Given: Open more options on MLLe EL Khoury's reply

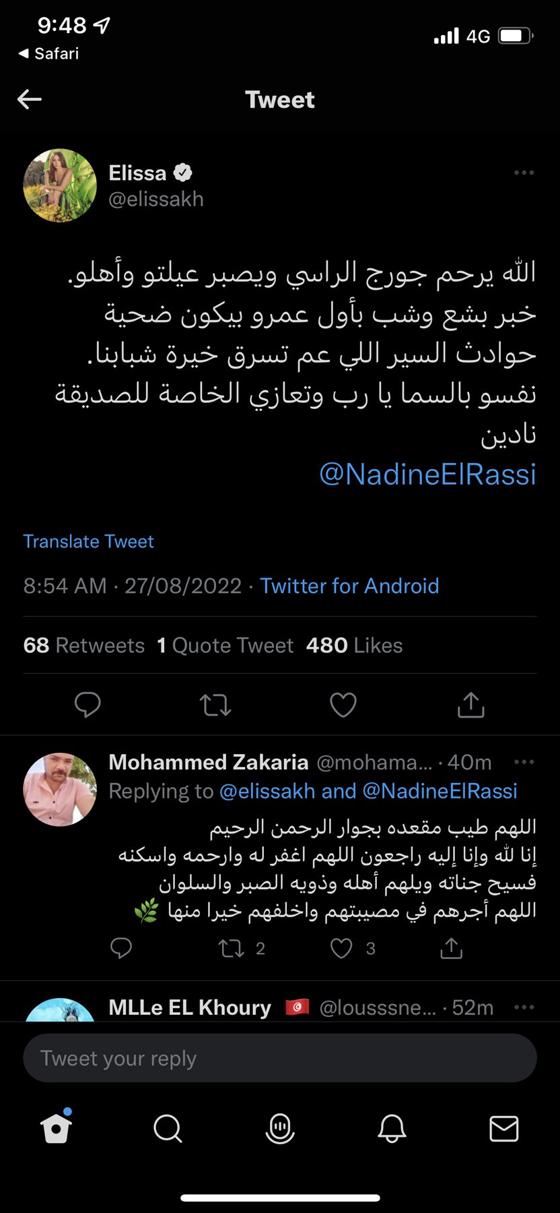Looking at the screenshot, I should 524,1007.
